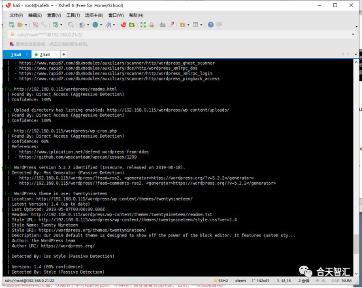Click the Font letter-A icon

click(x=108, y=25)
